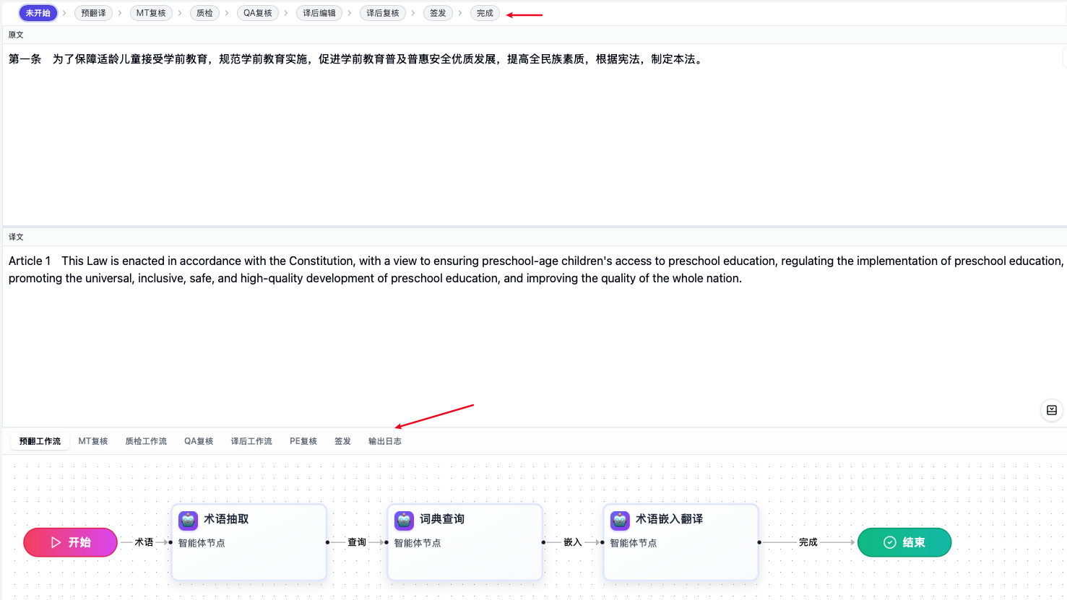Switch to the 质检工作流 tab
Screen dimensions: 1067x600
[146, 441]
